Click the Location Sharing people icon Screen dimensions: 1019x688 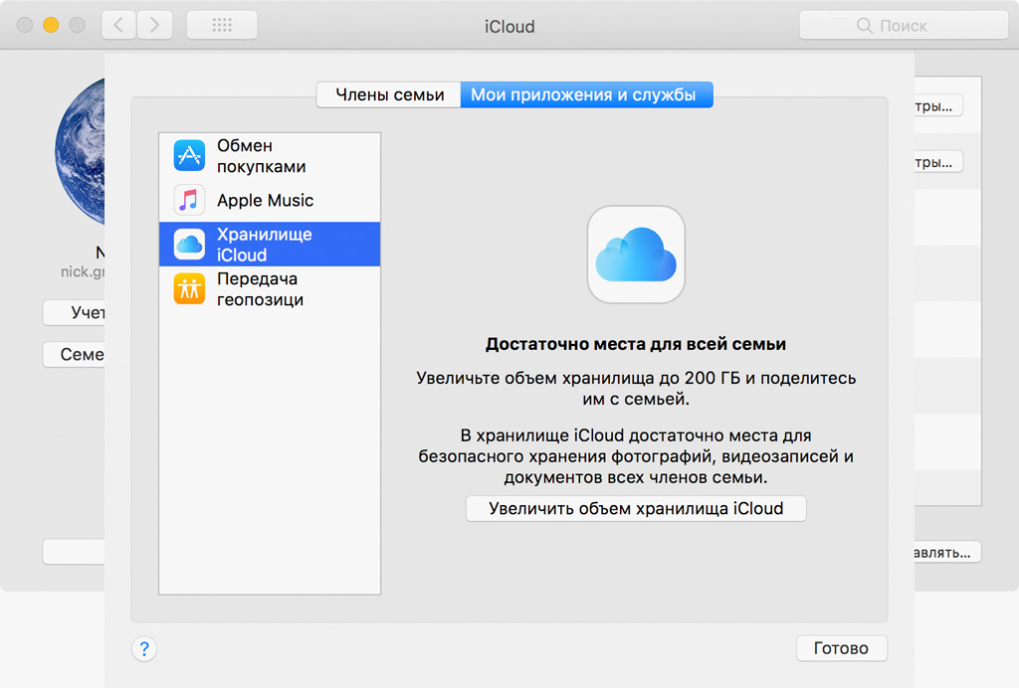189,289
